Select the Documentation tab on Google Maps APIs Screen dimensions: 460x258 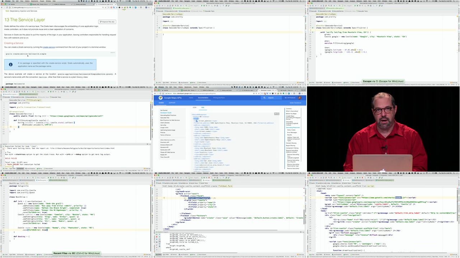point(203,98)
